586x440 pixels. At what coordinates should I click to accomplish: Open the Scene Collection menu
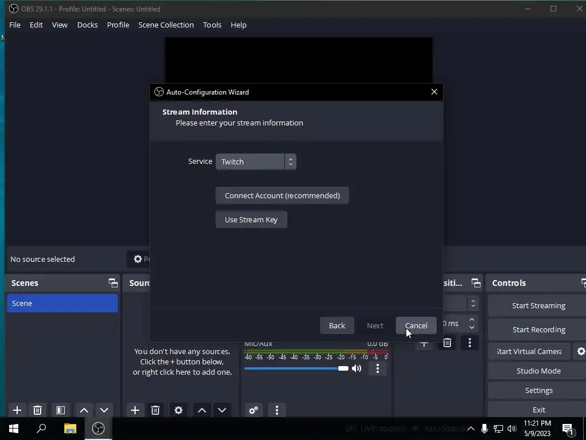pyautogui.click(x=166, y=25)
